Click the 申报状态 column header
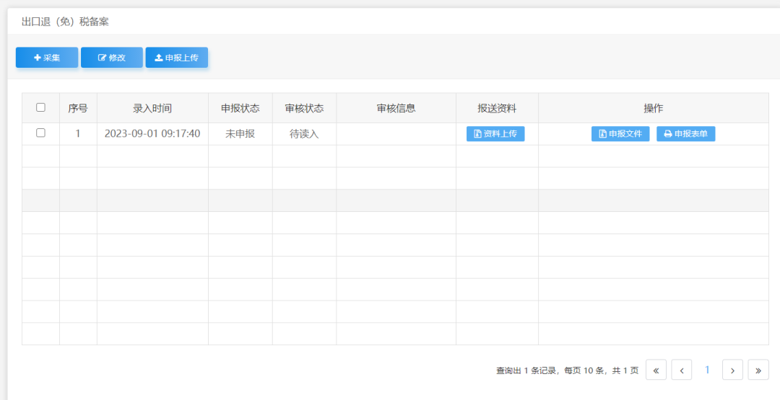 tap(240, 108)
